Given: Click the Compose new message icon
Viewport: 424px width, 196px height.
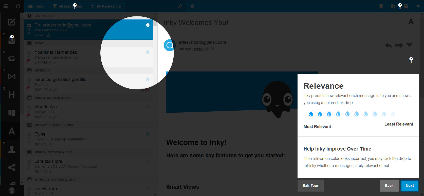Looking at the screenshot, I should point(12,22).
